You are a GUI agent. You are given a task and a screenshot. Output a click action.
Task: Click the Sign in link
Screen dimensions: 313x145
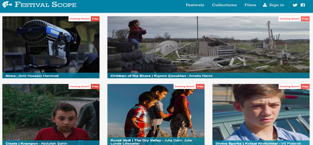point(277,5)
